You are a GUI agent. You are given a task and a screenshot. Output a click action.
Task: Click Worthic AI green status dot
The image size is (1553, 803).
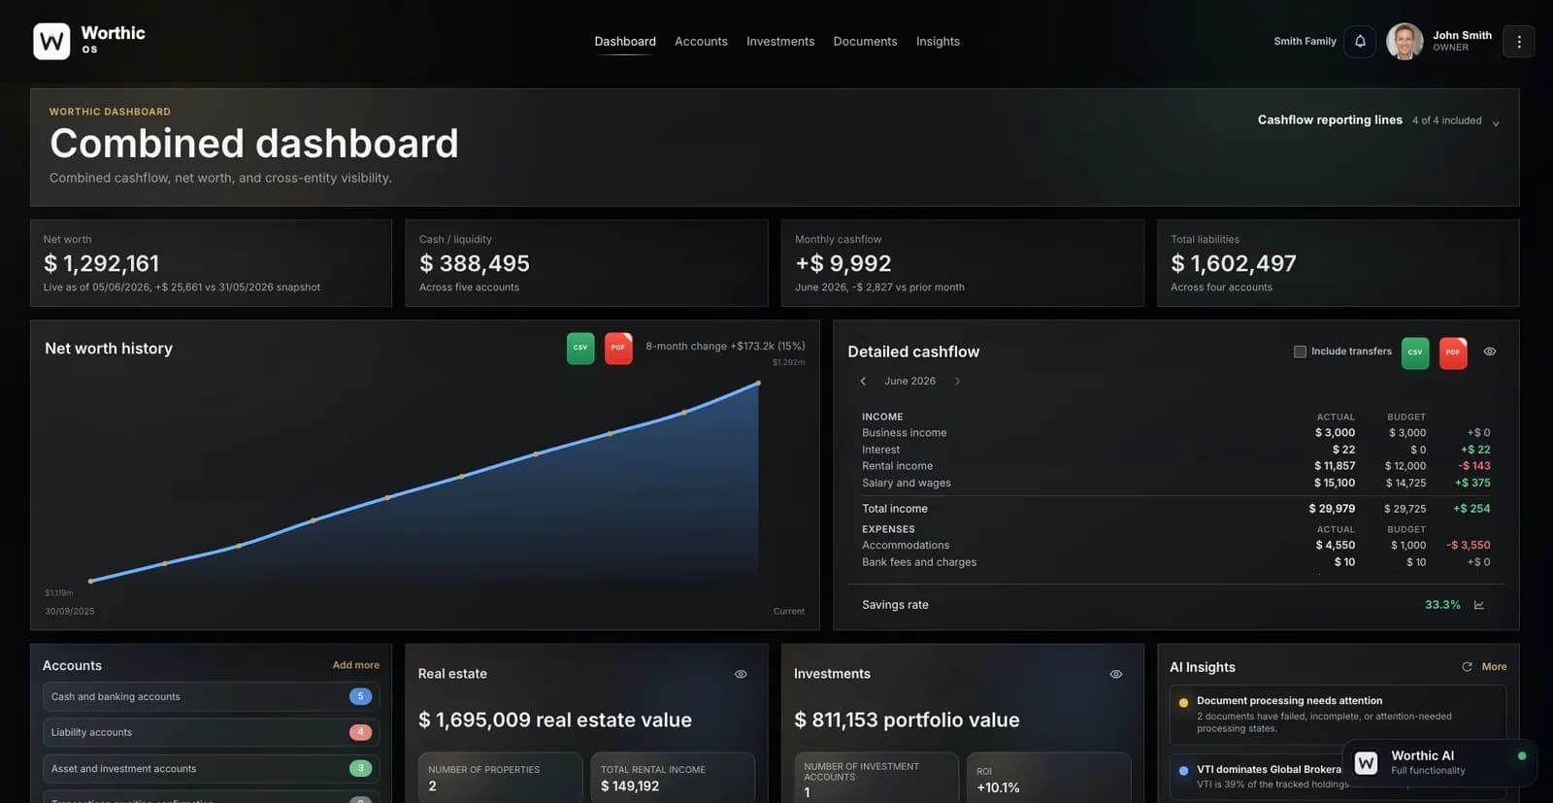click(x=1522, y=755)
